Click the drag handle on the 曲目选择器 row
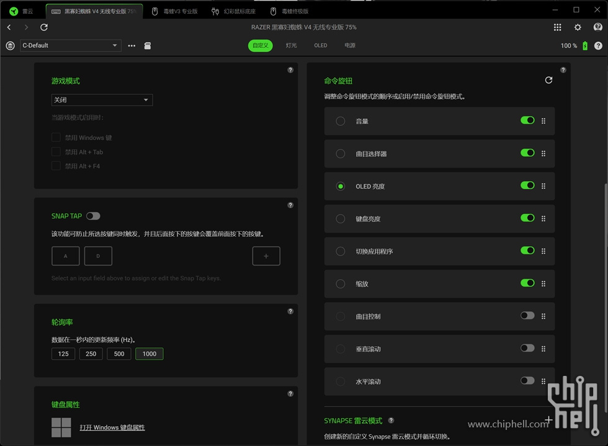 (543, 154)
